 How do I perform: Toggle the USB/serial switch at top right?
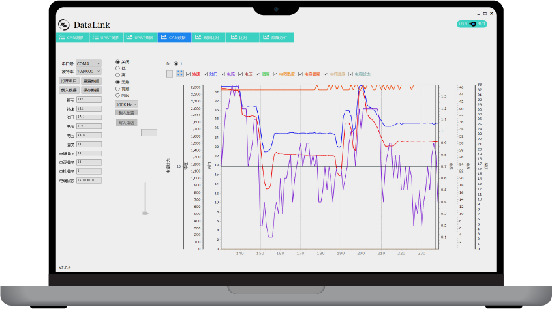[x=472, y=24]
